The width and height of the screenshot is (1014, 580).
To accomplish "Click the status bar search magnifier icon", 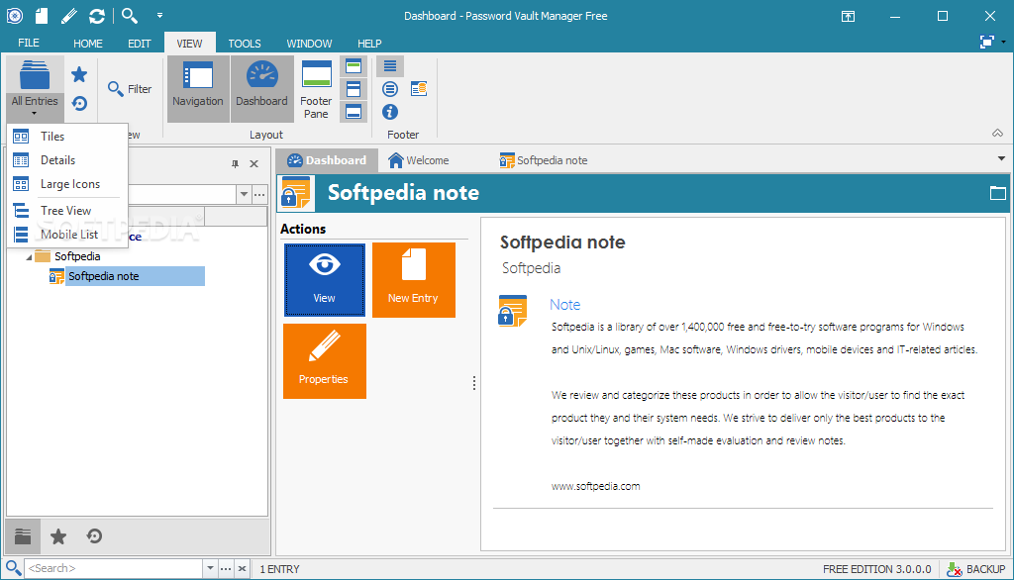I will click(13, 568).
